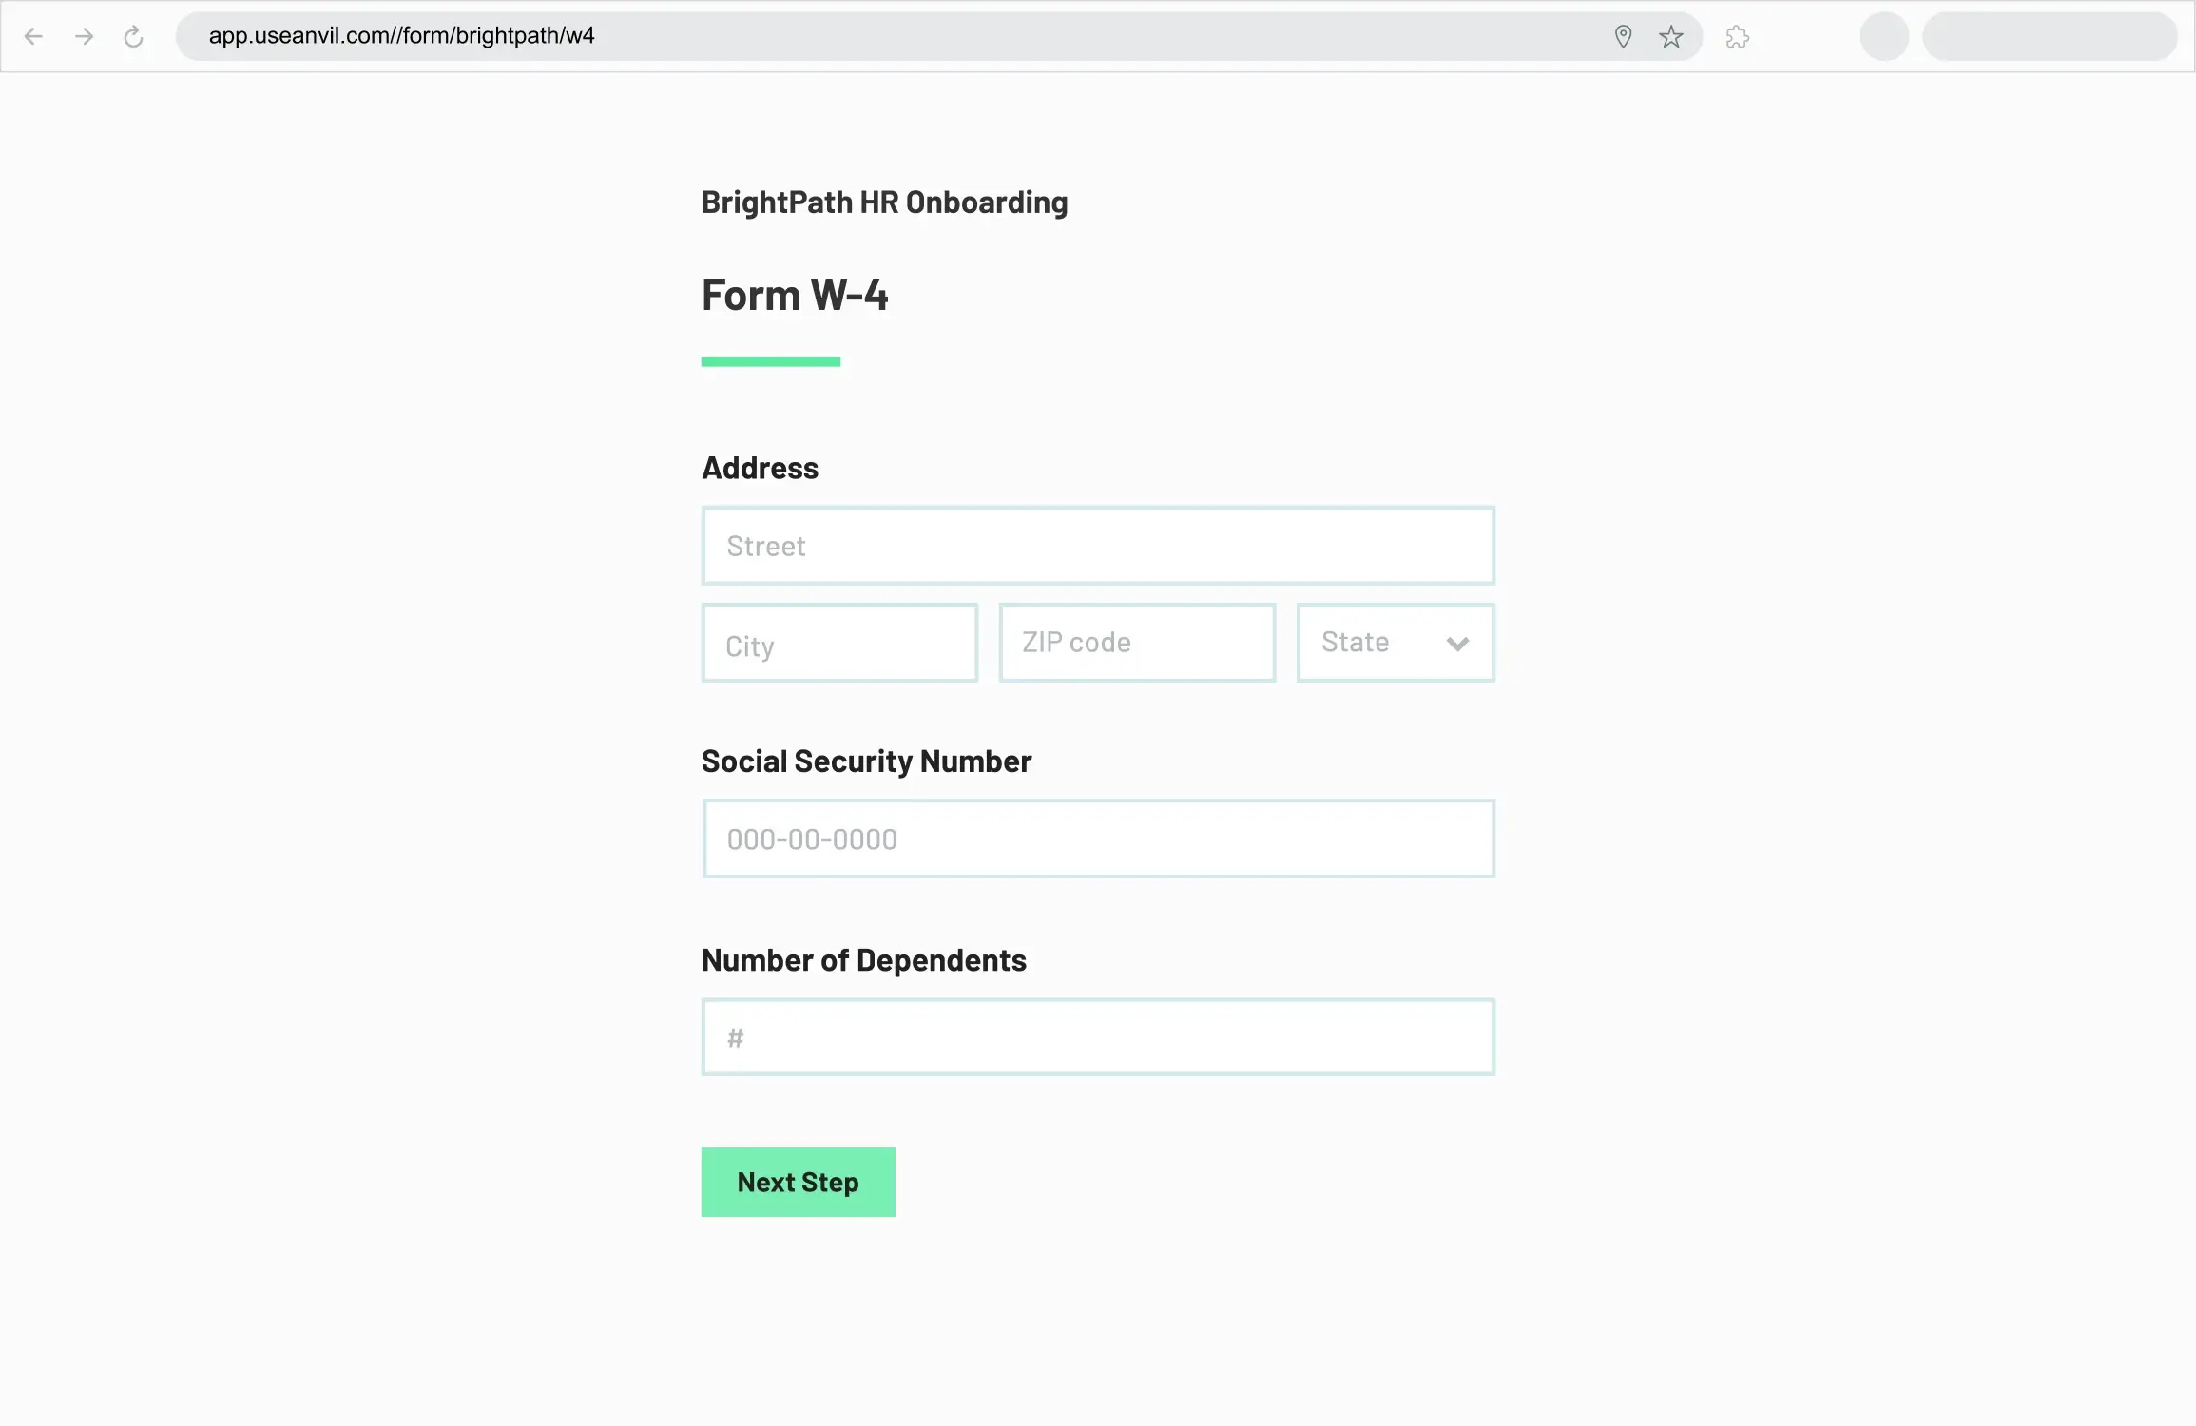Select the ZIP code input field
Screen dimensions: 2196x1426
pos(1136,640)
